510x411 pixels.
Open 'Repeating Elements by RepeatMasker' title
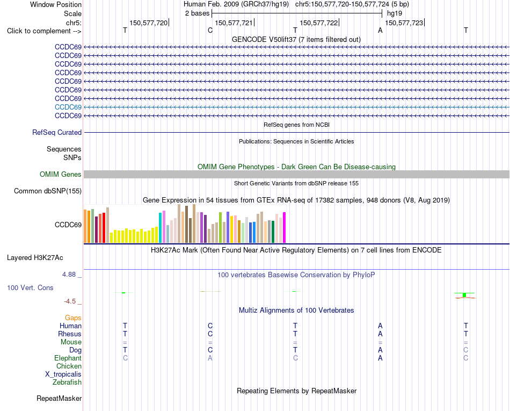coord(297,391)
